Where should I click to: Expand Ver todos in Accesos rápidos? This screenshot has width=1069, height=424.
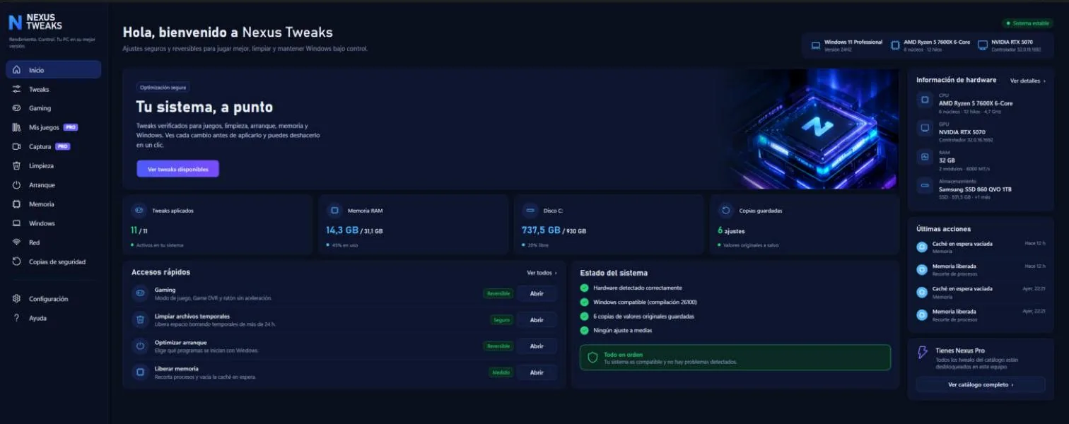(x=542, y=273)
